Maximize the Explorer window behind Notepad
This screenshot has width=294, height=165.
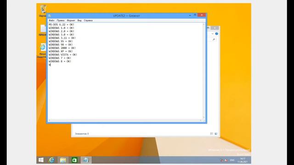coord(208,28)
